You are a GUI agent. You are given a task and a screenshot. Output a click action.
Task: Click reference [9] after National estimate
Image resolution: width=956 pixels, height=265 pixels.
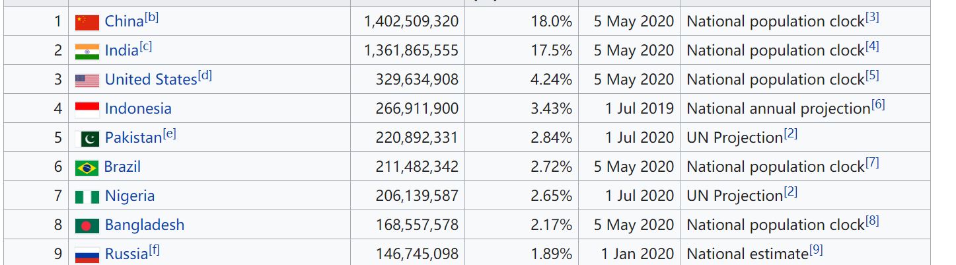pyautogui.click(x=816, y=250)
